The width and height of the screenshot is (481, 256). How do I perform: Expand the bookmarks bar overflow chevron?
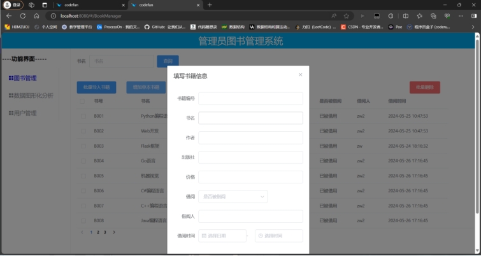(x=473, y=27)
